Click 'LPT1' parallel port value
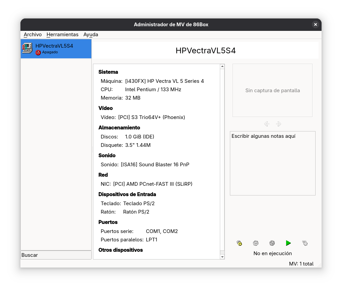The width and height of the screenshot is (342, 290). (152, 239)
